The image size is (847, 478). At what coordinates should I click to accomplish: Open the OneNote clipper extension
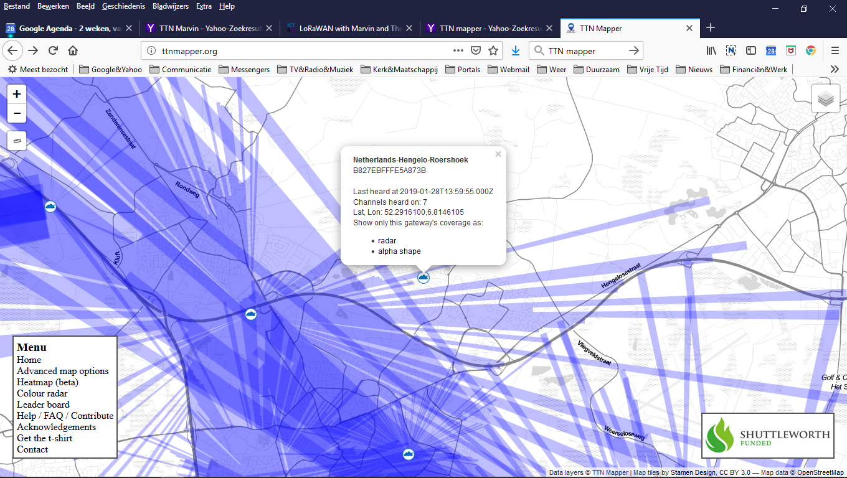click(731, 51)
